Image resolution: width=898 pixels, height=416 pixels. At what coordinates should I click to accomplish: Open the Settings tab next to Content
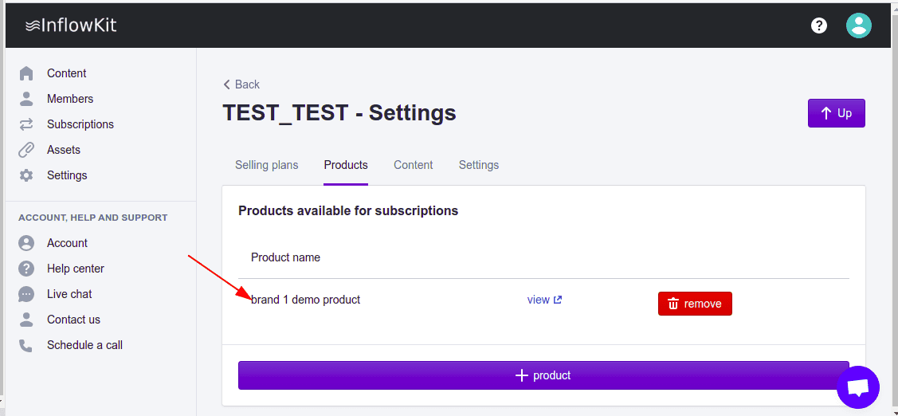pyautogui.click(x=478, y=165)
